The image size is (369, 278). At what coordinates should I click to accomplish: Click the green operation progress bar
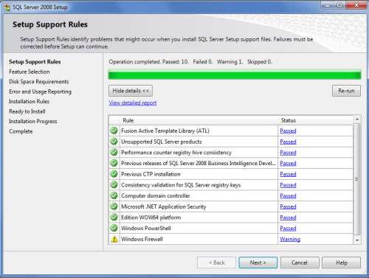point(235,75)
